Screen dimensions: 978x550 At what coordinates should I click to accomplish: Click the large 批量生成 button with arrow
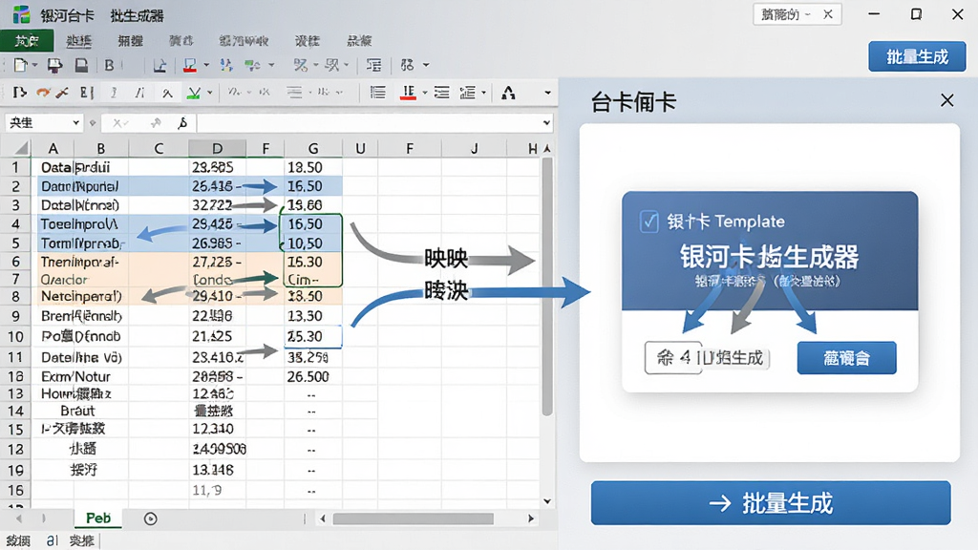click(x=771, y=502)
